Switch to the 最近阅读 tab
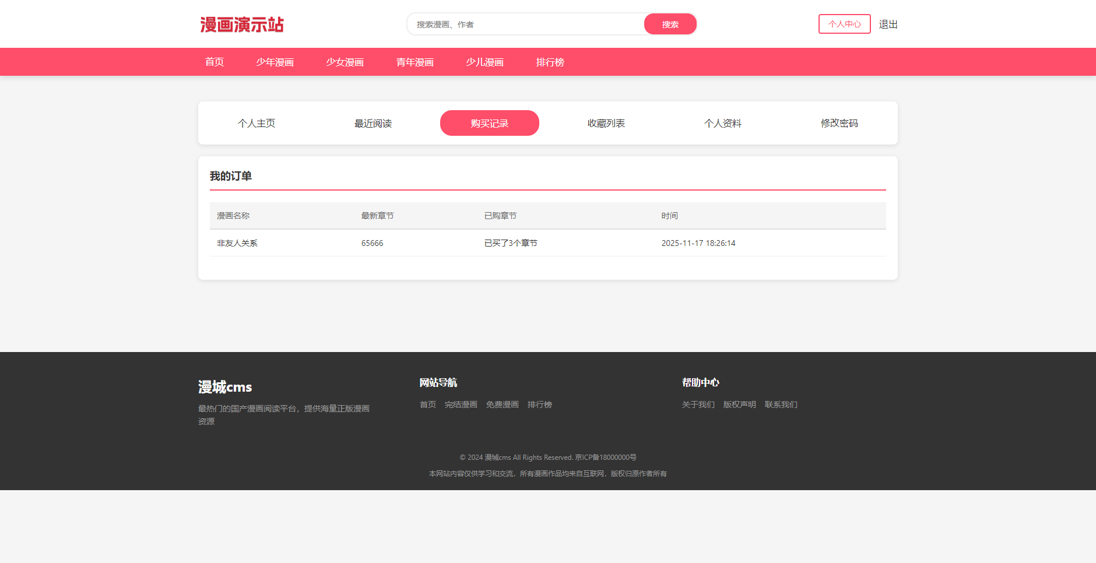 pyautogui.click(x=373, y=123)
